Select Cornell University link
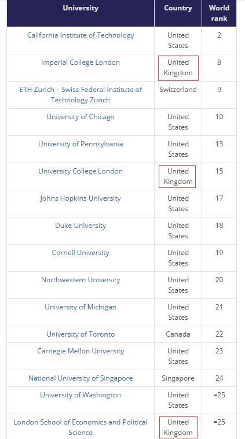The width and height of the screenshot is (245, 439). tap(81, 253)
